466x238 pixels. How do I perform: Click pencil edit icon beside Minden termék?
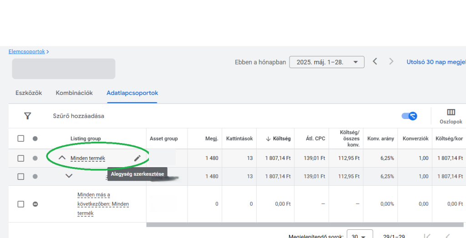tap(137, 158)
